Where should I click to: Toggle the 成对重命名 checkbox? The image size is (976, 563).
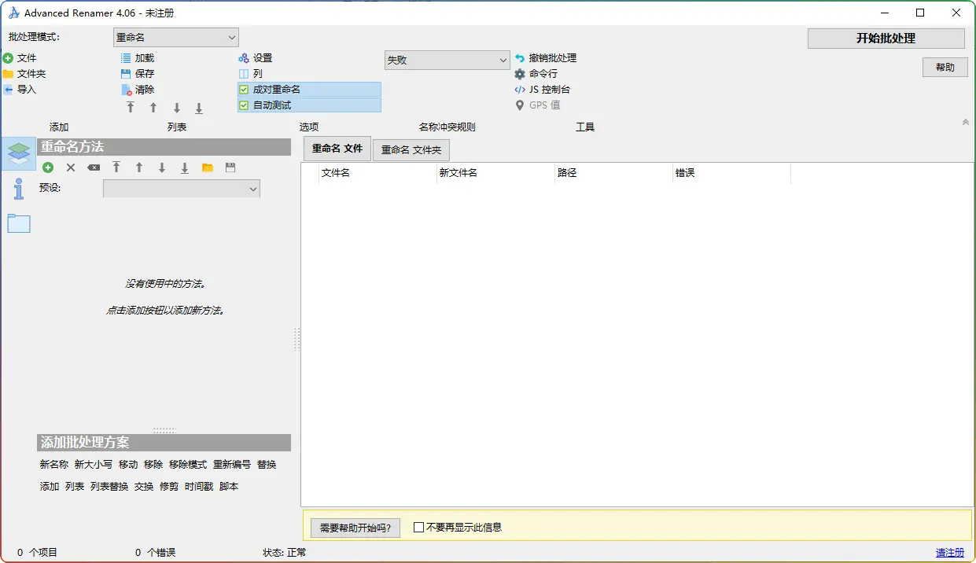click(x=244, y=90)
